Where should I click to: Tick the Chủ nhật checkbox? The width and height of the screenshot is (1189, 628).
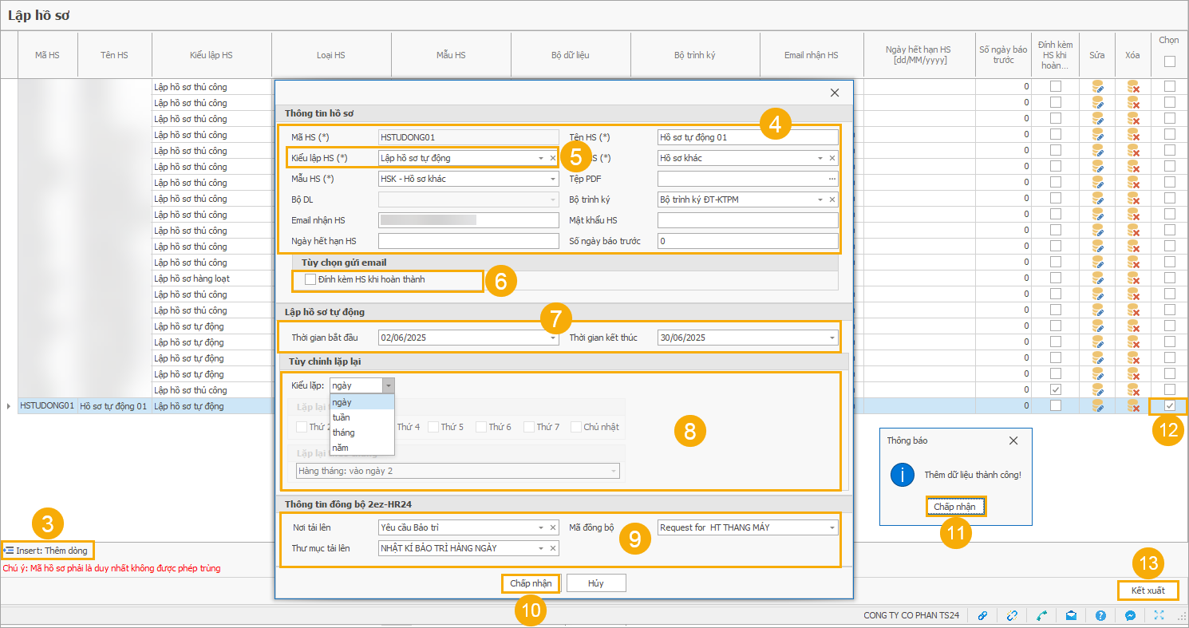pos(576,427)
